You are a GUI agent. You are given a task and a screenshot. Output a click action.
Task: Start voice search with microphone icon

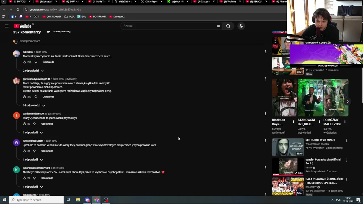point(241,26)
